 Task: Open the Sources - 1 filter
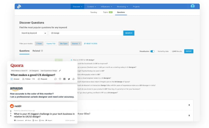click(76, 44)
